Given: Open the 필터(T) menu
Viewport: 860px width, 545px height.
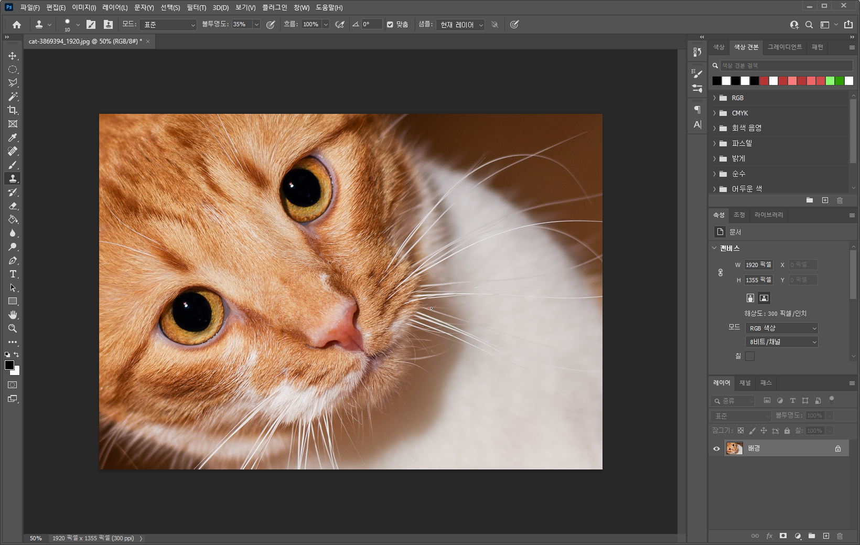Looking at the screenshot, I should tap(196, 7).
